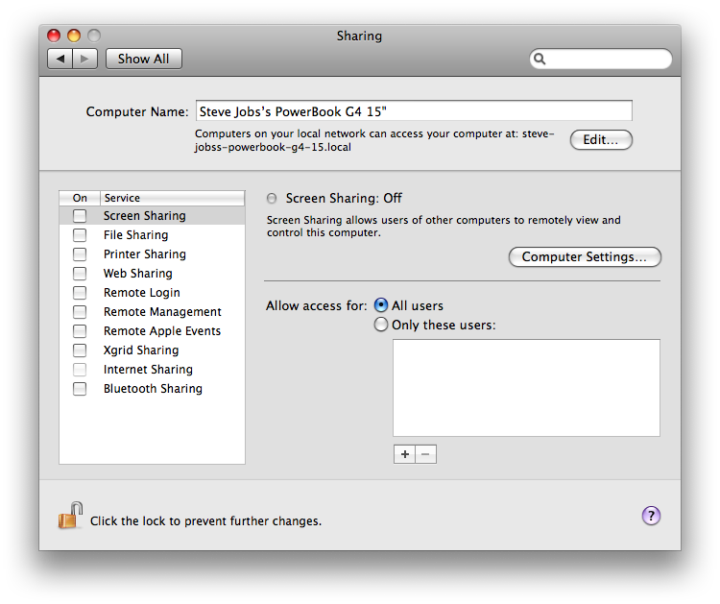720x604 pixels.
Task: Click the Computer Name text field
Action: [414, 110]
